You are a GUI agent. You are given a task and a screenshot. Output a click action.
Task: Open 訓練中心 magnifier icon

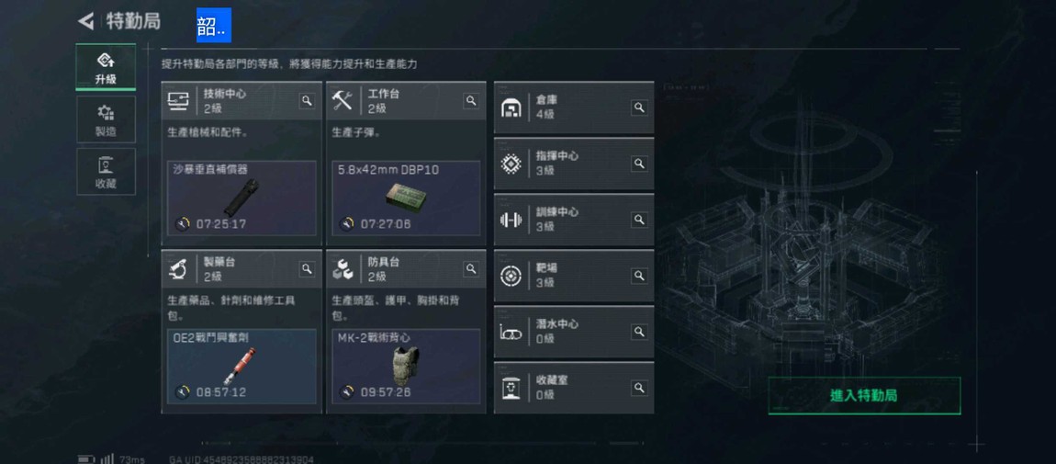(639, 220)
